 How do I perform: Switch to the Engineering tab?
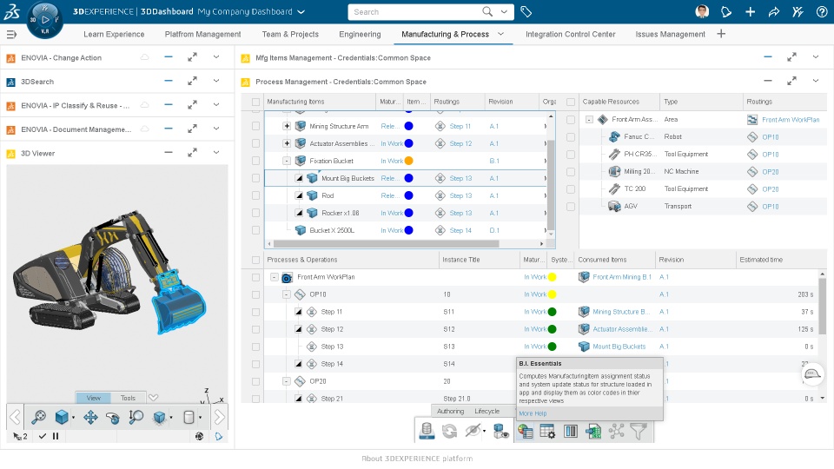pyautogui.click(x=360, y=35)
